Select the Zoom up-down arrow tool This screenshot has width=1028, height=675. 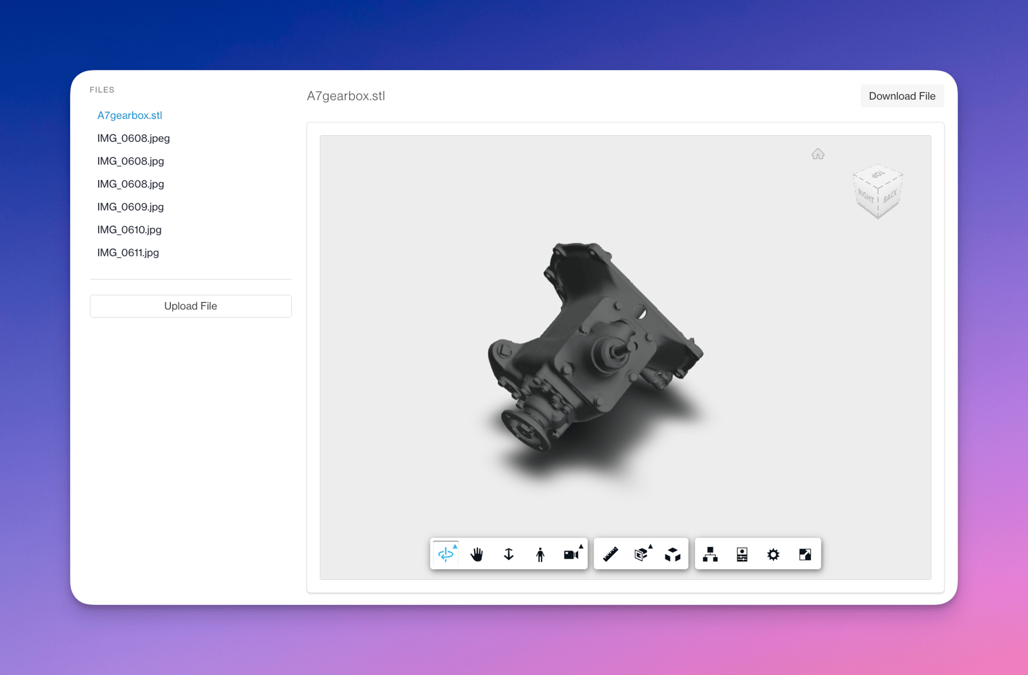click(509, 554)
